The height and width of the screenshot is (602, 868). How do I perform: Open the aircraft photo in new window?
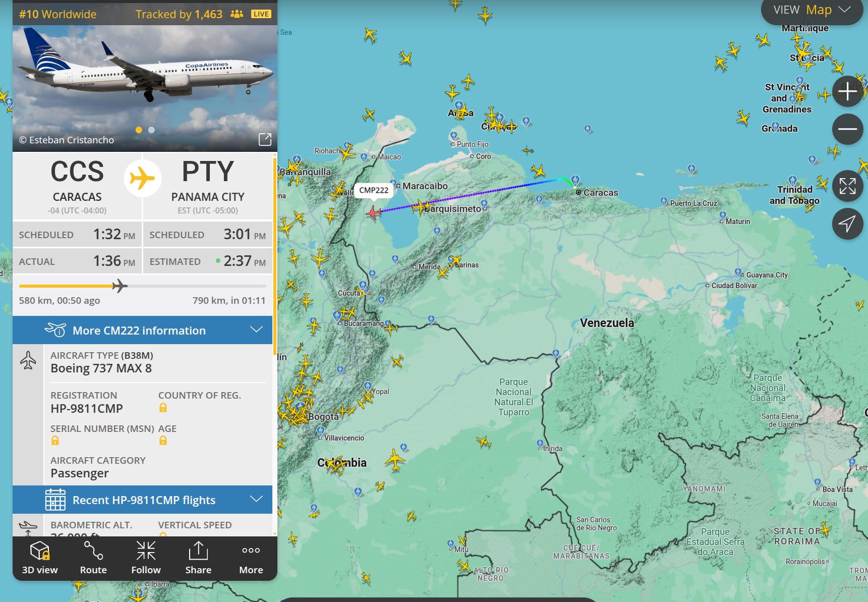pos(265,139)
